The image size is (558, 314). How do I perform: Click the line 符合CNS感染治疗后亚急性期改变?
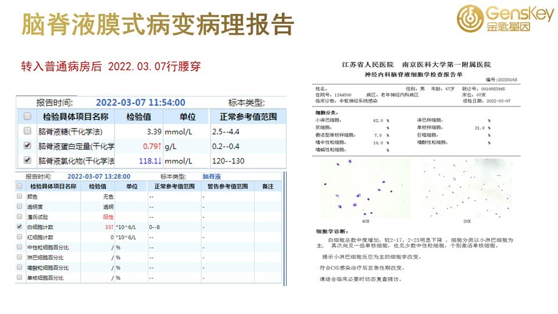(362, 267)
